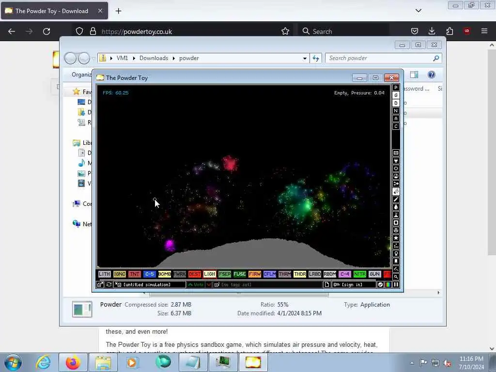Toggle Explorer preview pane icon
This screenshot has width=496, height=372.
(414, 75)
